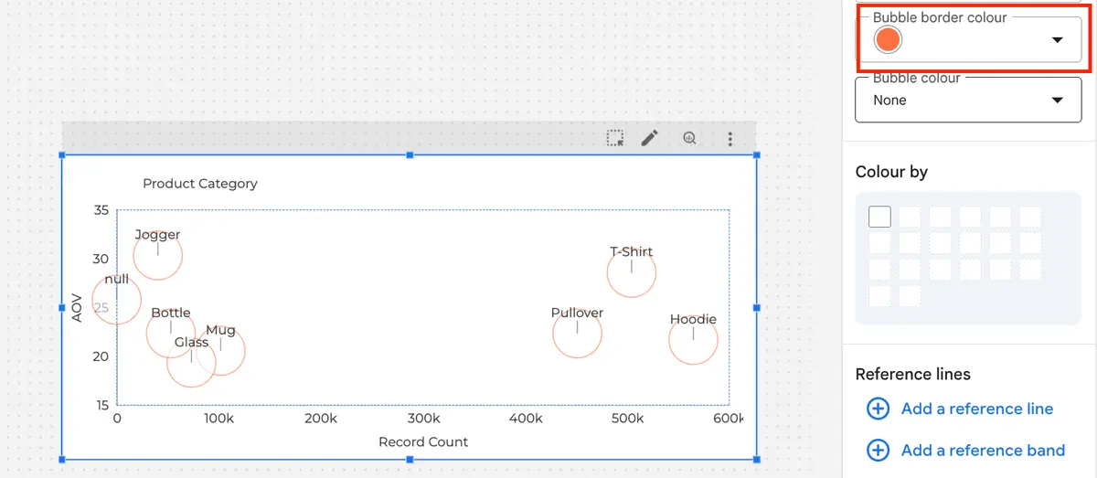Click the Colour by section heading
This screenshot has width=1097, height=478.
coord(891,172)
